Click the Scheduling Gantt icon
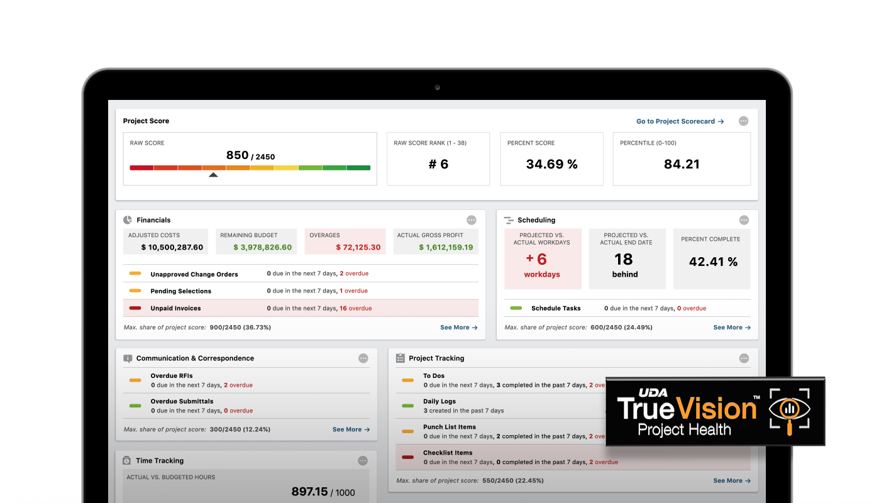Viewport: 874px width, 503px height. pyautogui.click(x=509, y=220)
